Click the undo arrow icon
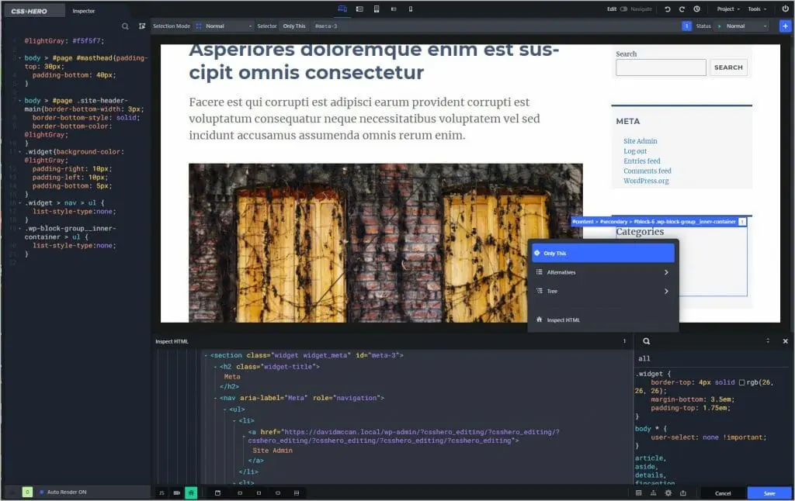795x501 pixels. (x=667, y=9)
